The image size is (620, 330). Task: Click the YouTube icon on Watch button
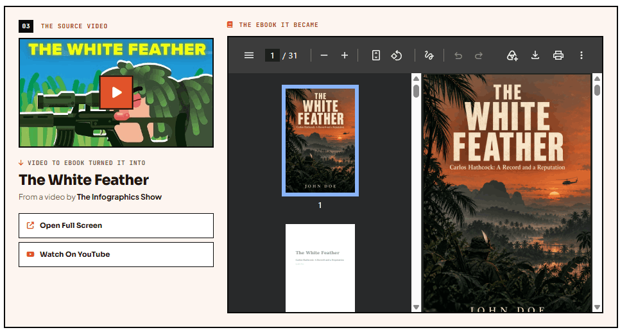tap(30, 254)
